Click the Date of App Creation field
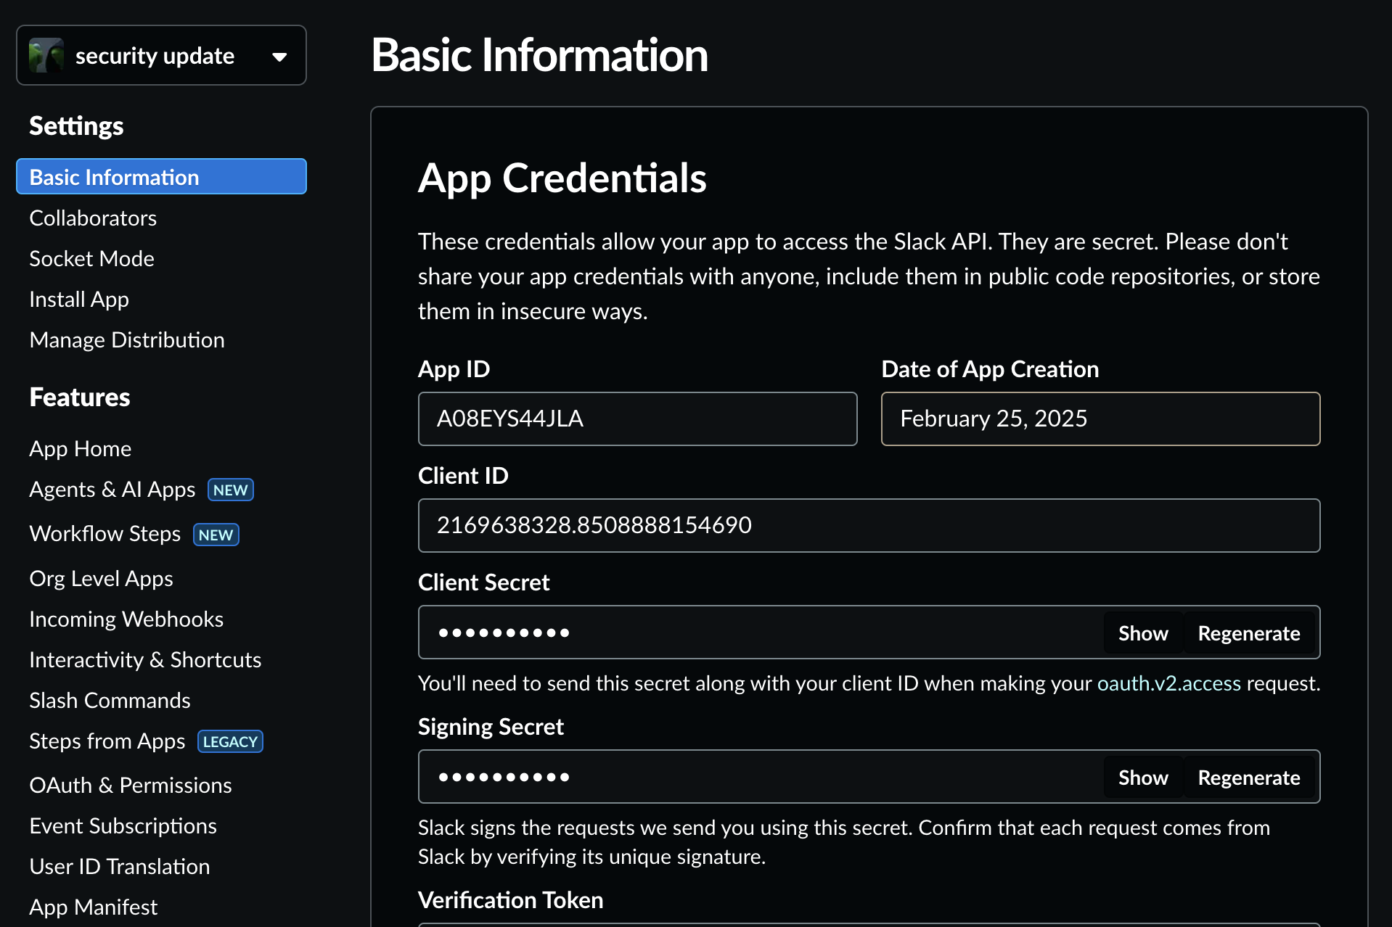Screen dimensions: 1392x927 1100,419
